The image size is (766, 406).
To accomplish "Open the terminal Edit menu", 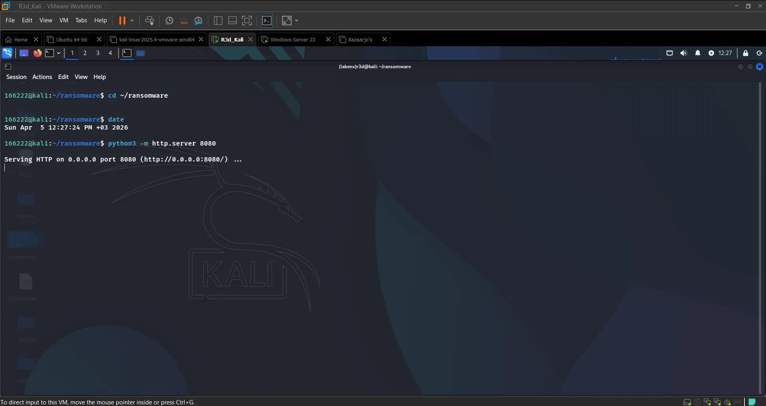I will click(63, 77).
